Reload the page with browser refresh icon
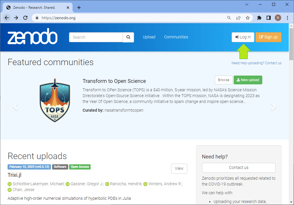 coord(25,18)
